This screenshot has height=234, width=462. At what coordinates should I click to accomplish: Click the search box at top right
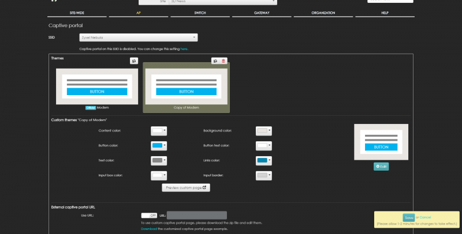(x=390, y=1)
